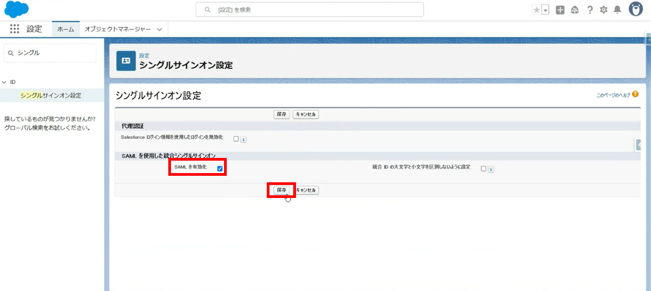This screenshot has width=651, height=291.
Task: Check 統合 ID の大文字と小文字を区別しない checkbox
Action: (x=483, y=169)
